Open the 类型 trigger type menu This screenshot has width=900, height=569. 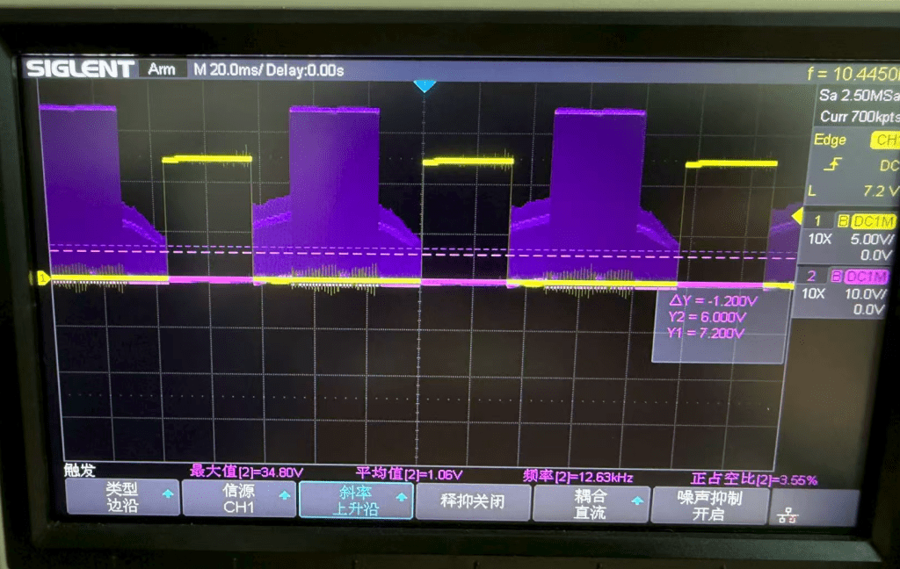(x=122, y=504)
